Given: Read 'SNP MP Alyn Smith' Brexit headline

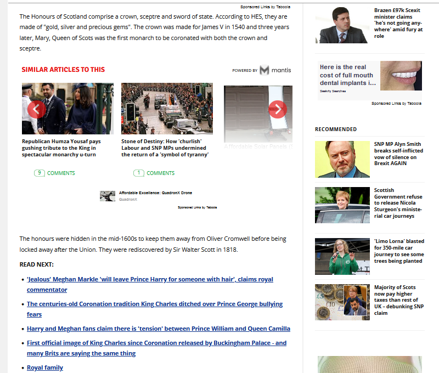Looking at the screenshot, I should (x=399, y=154).
